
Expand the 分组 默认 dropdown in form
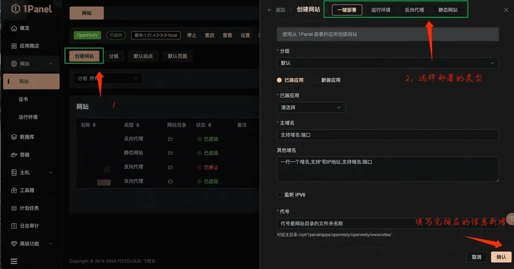tap(388, 63)
